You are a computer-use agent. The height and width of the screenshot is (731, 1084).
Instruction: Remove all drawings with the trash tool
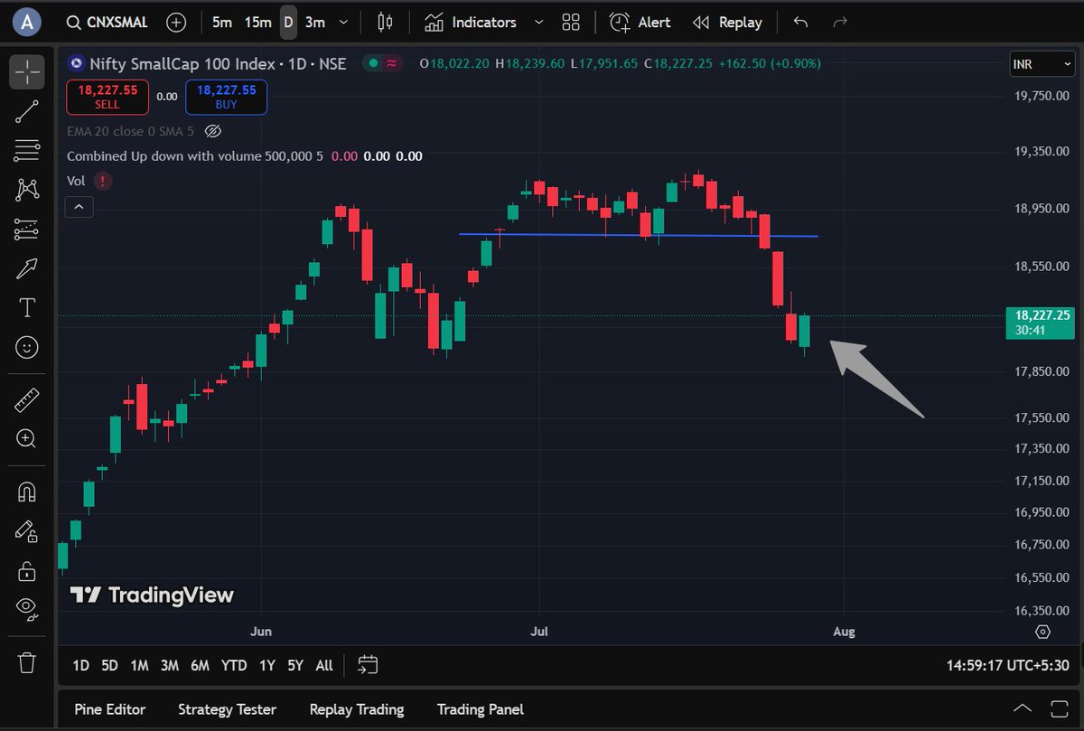coord(26,663)
